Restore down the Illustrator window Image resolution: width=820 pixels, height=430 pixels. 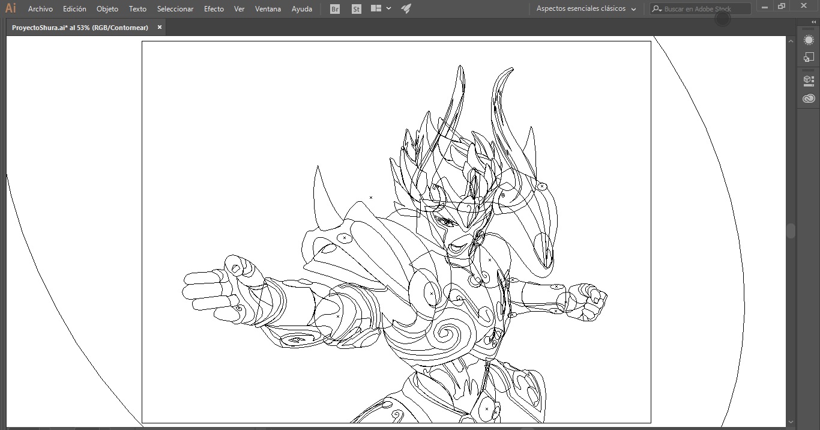[x=782, y=7]
